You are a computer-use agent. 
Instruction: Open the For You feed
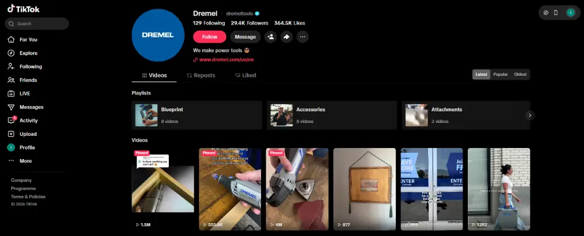[23, 40]
